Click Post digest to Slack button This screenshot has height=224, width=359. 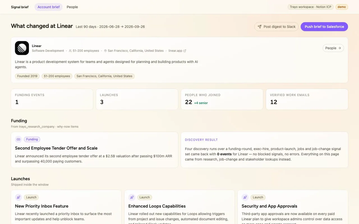pos(277,27)
